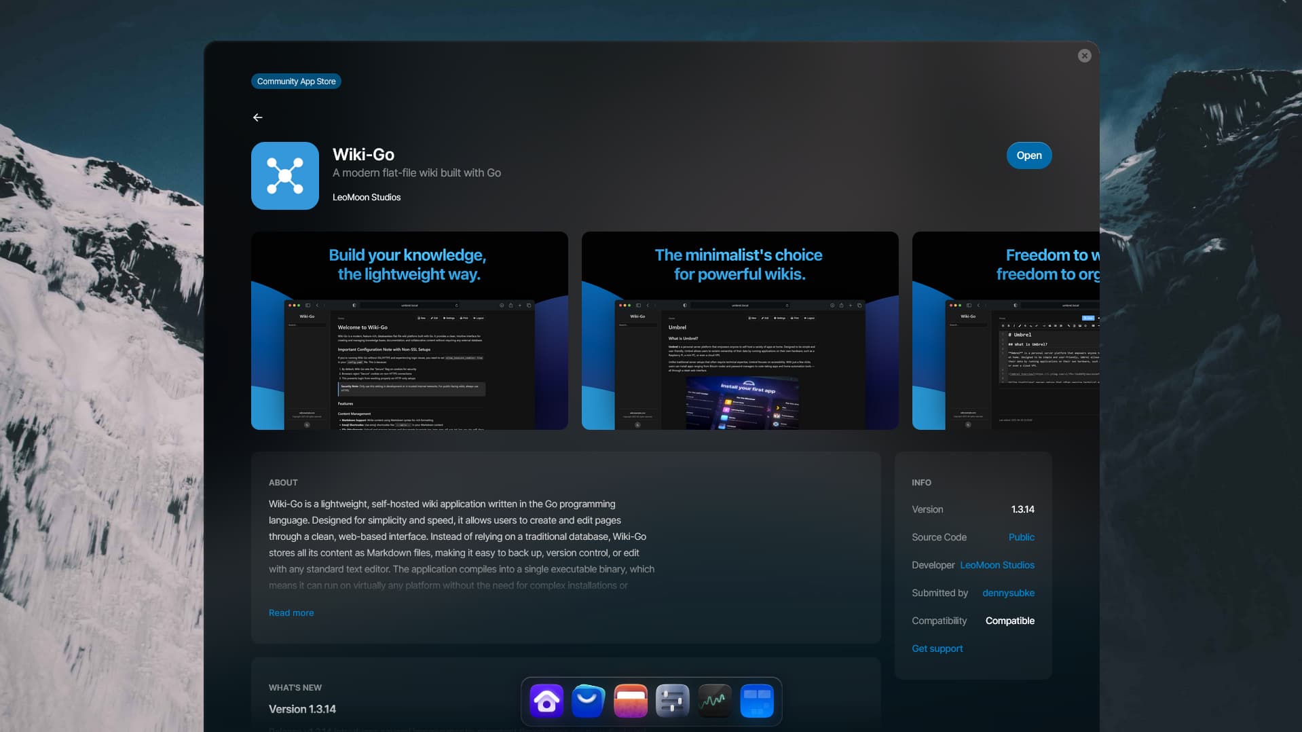Open the Files dock icon

(x=631, y=701)
